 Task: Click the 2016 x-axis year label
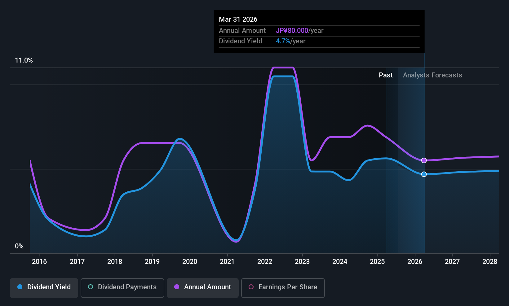[39, 261]
